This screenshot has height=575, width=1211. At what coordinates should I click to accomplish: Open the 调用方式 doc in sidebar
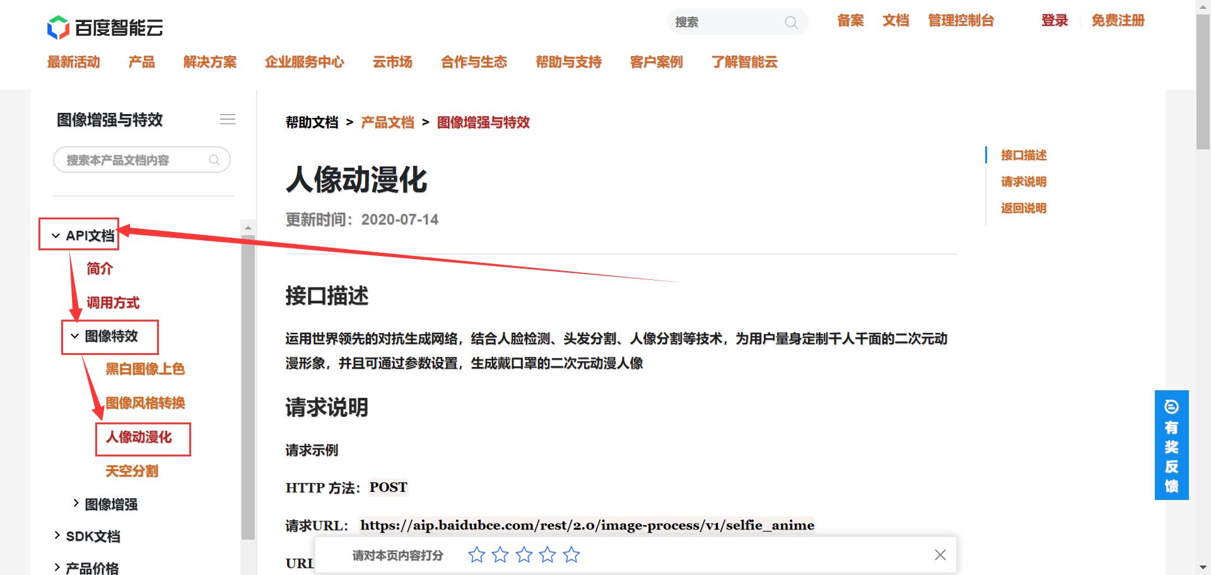point(113,303)
